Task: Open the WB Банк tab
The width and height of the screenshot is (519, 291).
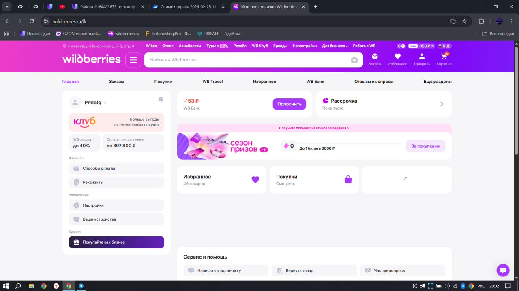Action: (x=315, y=82)
